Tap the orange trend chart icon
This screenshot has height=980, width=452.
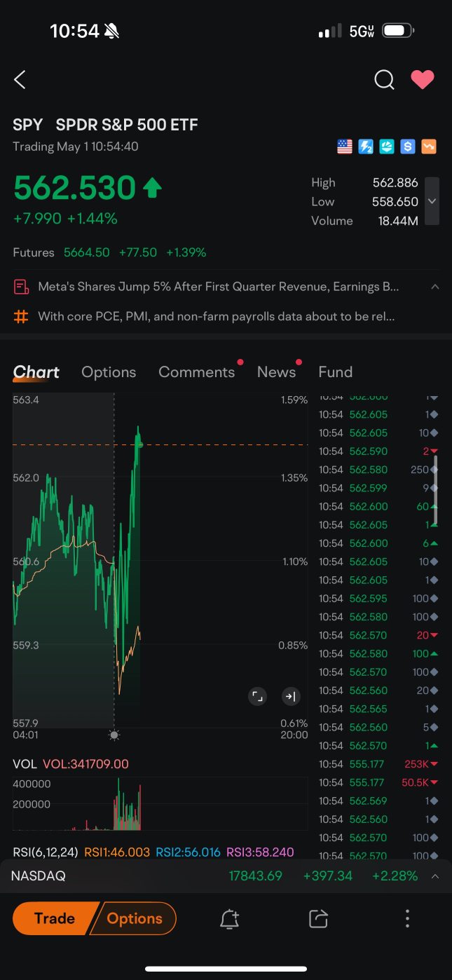tap(429, 147)
